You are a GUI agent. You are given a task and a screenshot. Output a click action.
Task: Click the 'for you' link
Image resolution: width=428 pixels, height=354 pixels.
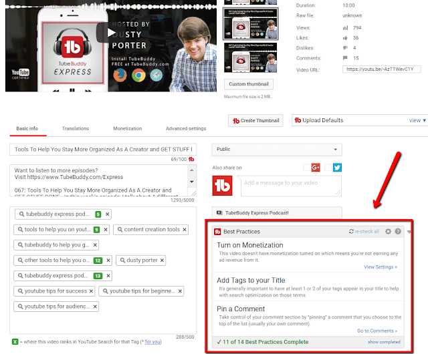coord(152,342)
